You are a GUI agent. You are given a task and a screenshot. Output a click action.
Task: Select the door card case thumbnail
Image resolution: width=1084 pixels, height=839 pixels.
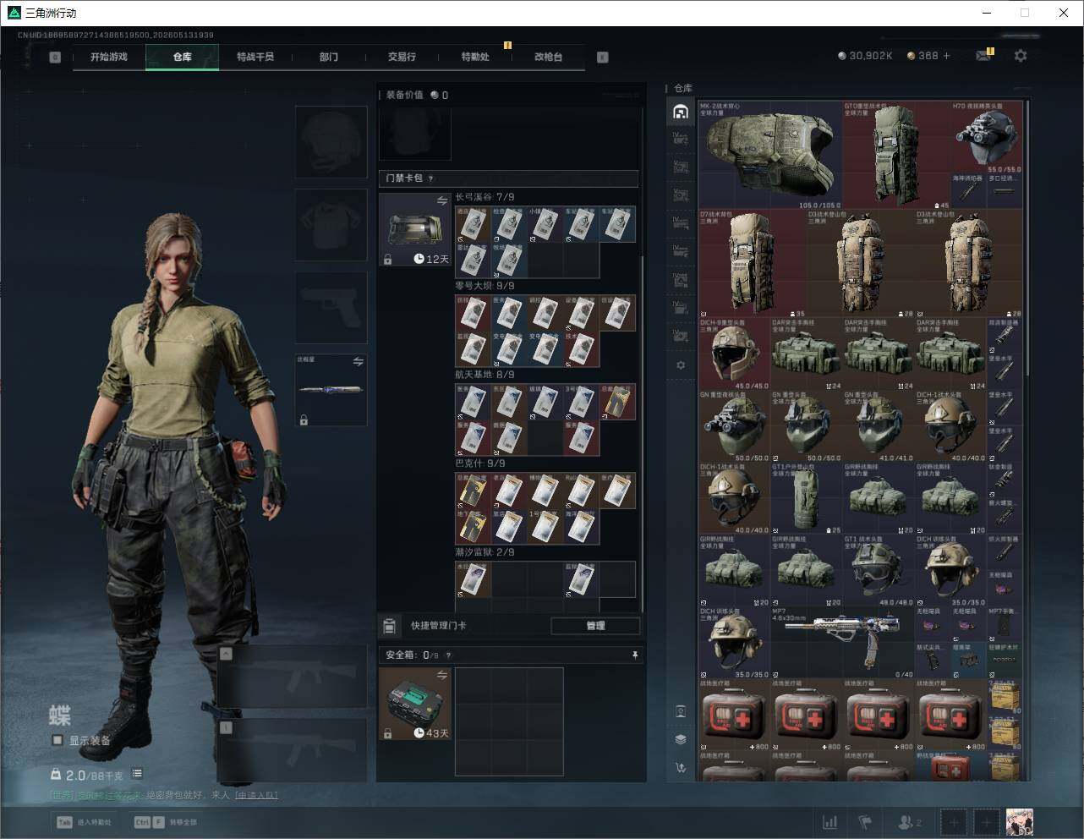coord(415,230)
